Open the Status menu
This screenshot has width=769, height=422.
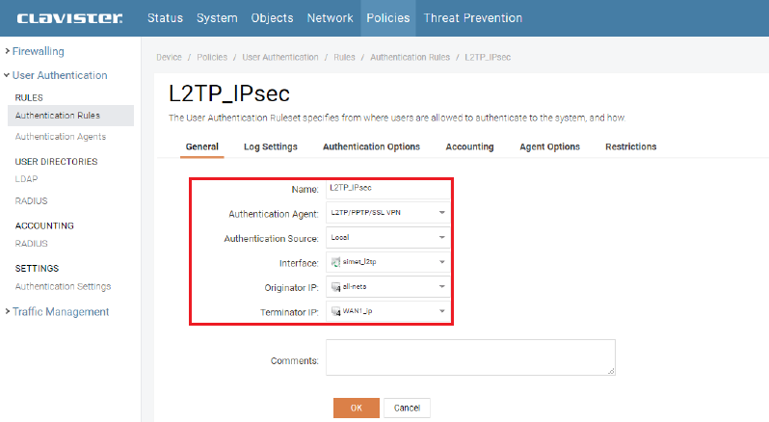point(167,17)
